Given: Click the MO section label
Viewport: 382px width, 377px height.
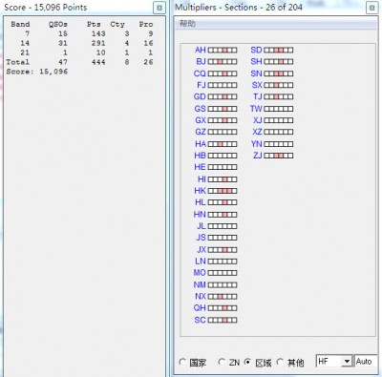Looking at the screenshot, I should click(x=200, y=273).
